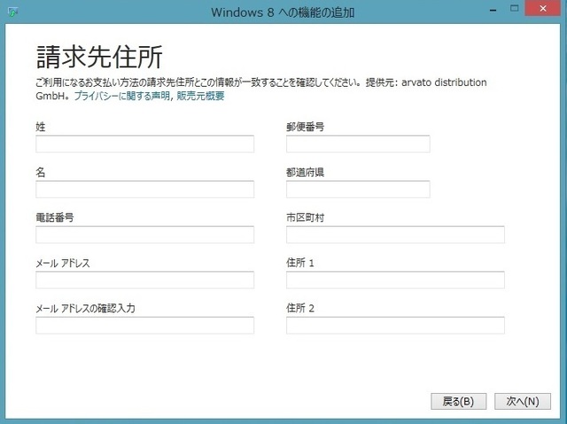Click the メール アドレスの確認入力 field
This screenshot has width=567, height=424.
144,326
